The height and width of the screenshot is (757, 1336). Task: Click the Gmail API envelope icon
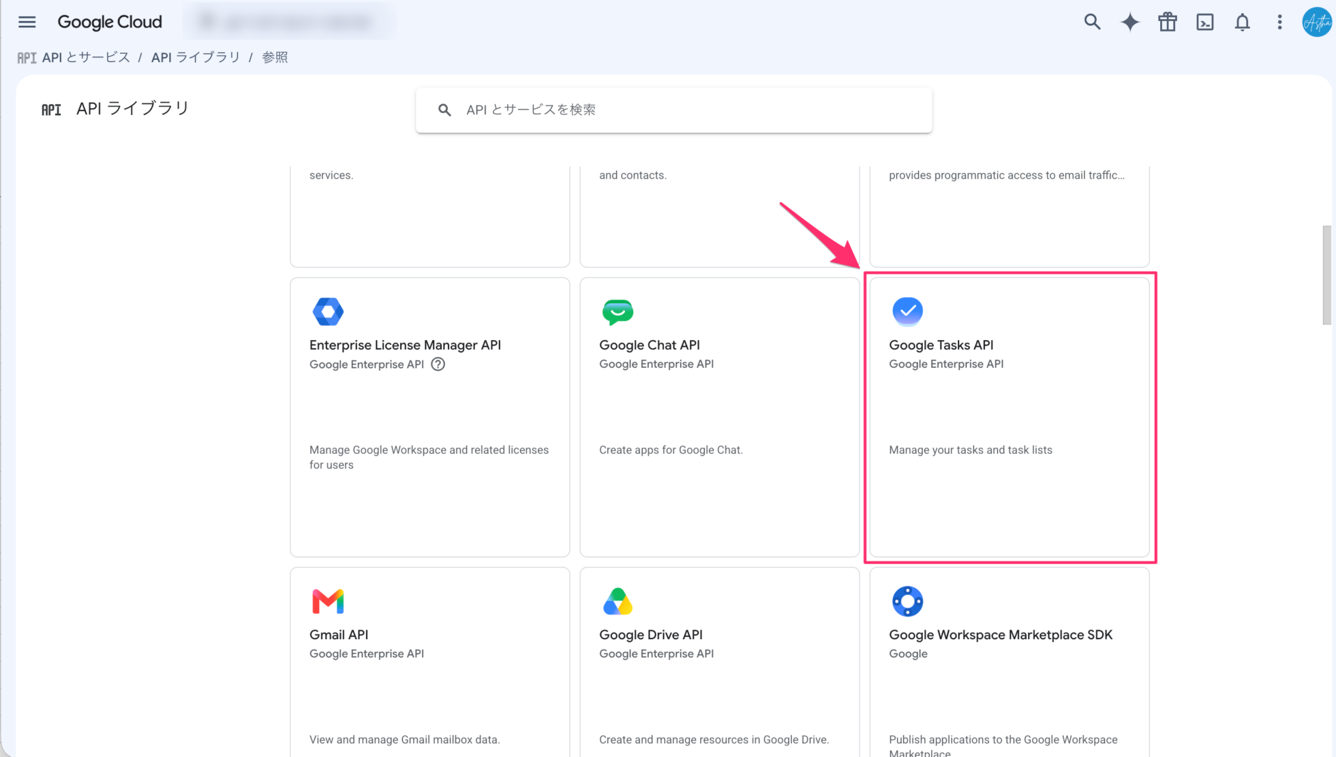pyautogui.click(x=328, y=601)
